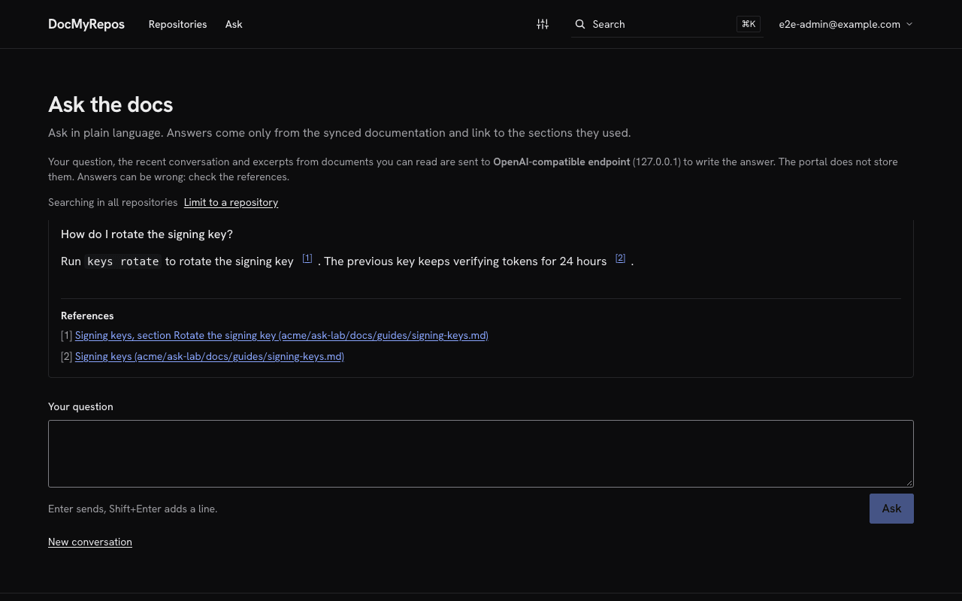
Task: Click the magnifying glass search icon
Action: (580, 24)
